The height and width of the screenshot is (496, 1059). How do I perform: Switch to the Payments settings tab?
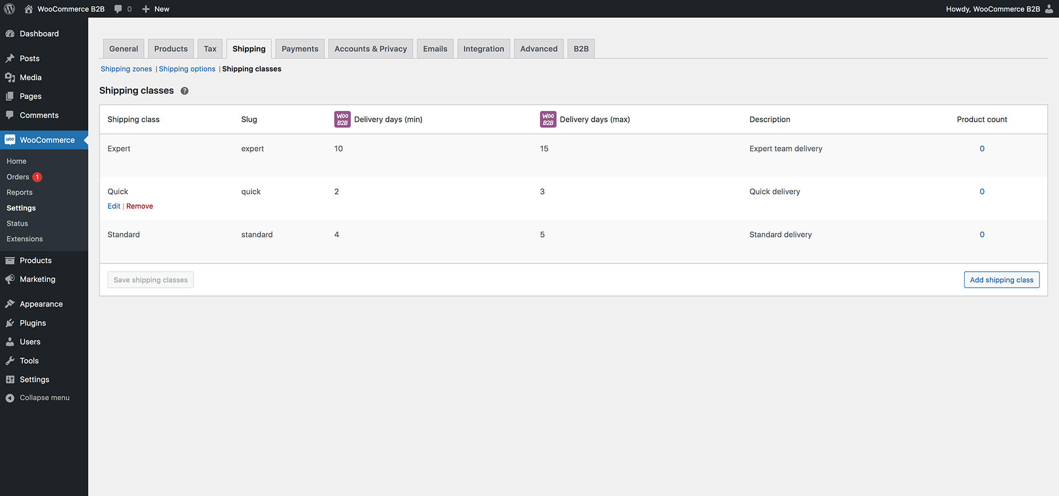pos(299,49)
